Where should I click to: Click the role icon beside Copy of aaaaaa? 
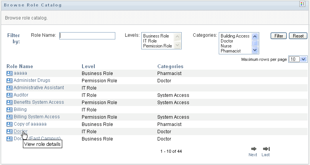[10, 124]
